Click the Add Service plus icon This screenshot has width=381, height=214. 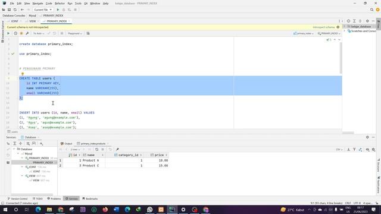(x=42, y=144)
